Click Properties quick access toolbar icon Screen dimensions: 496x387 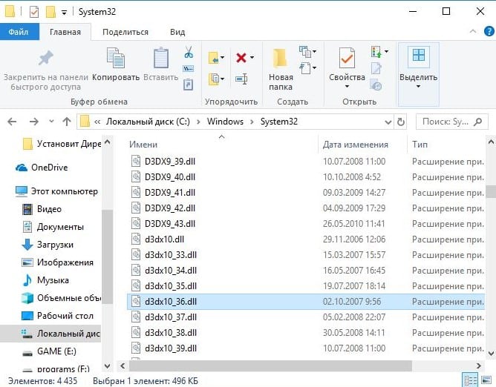click(34, 12)
